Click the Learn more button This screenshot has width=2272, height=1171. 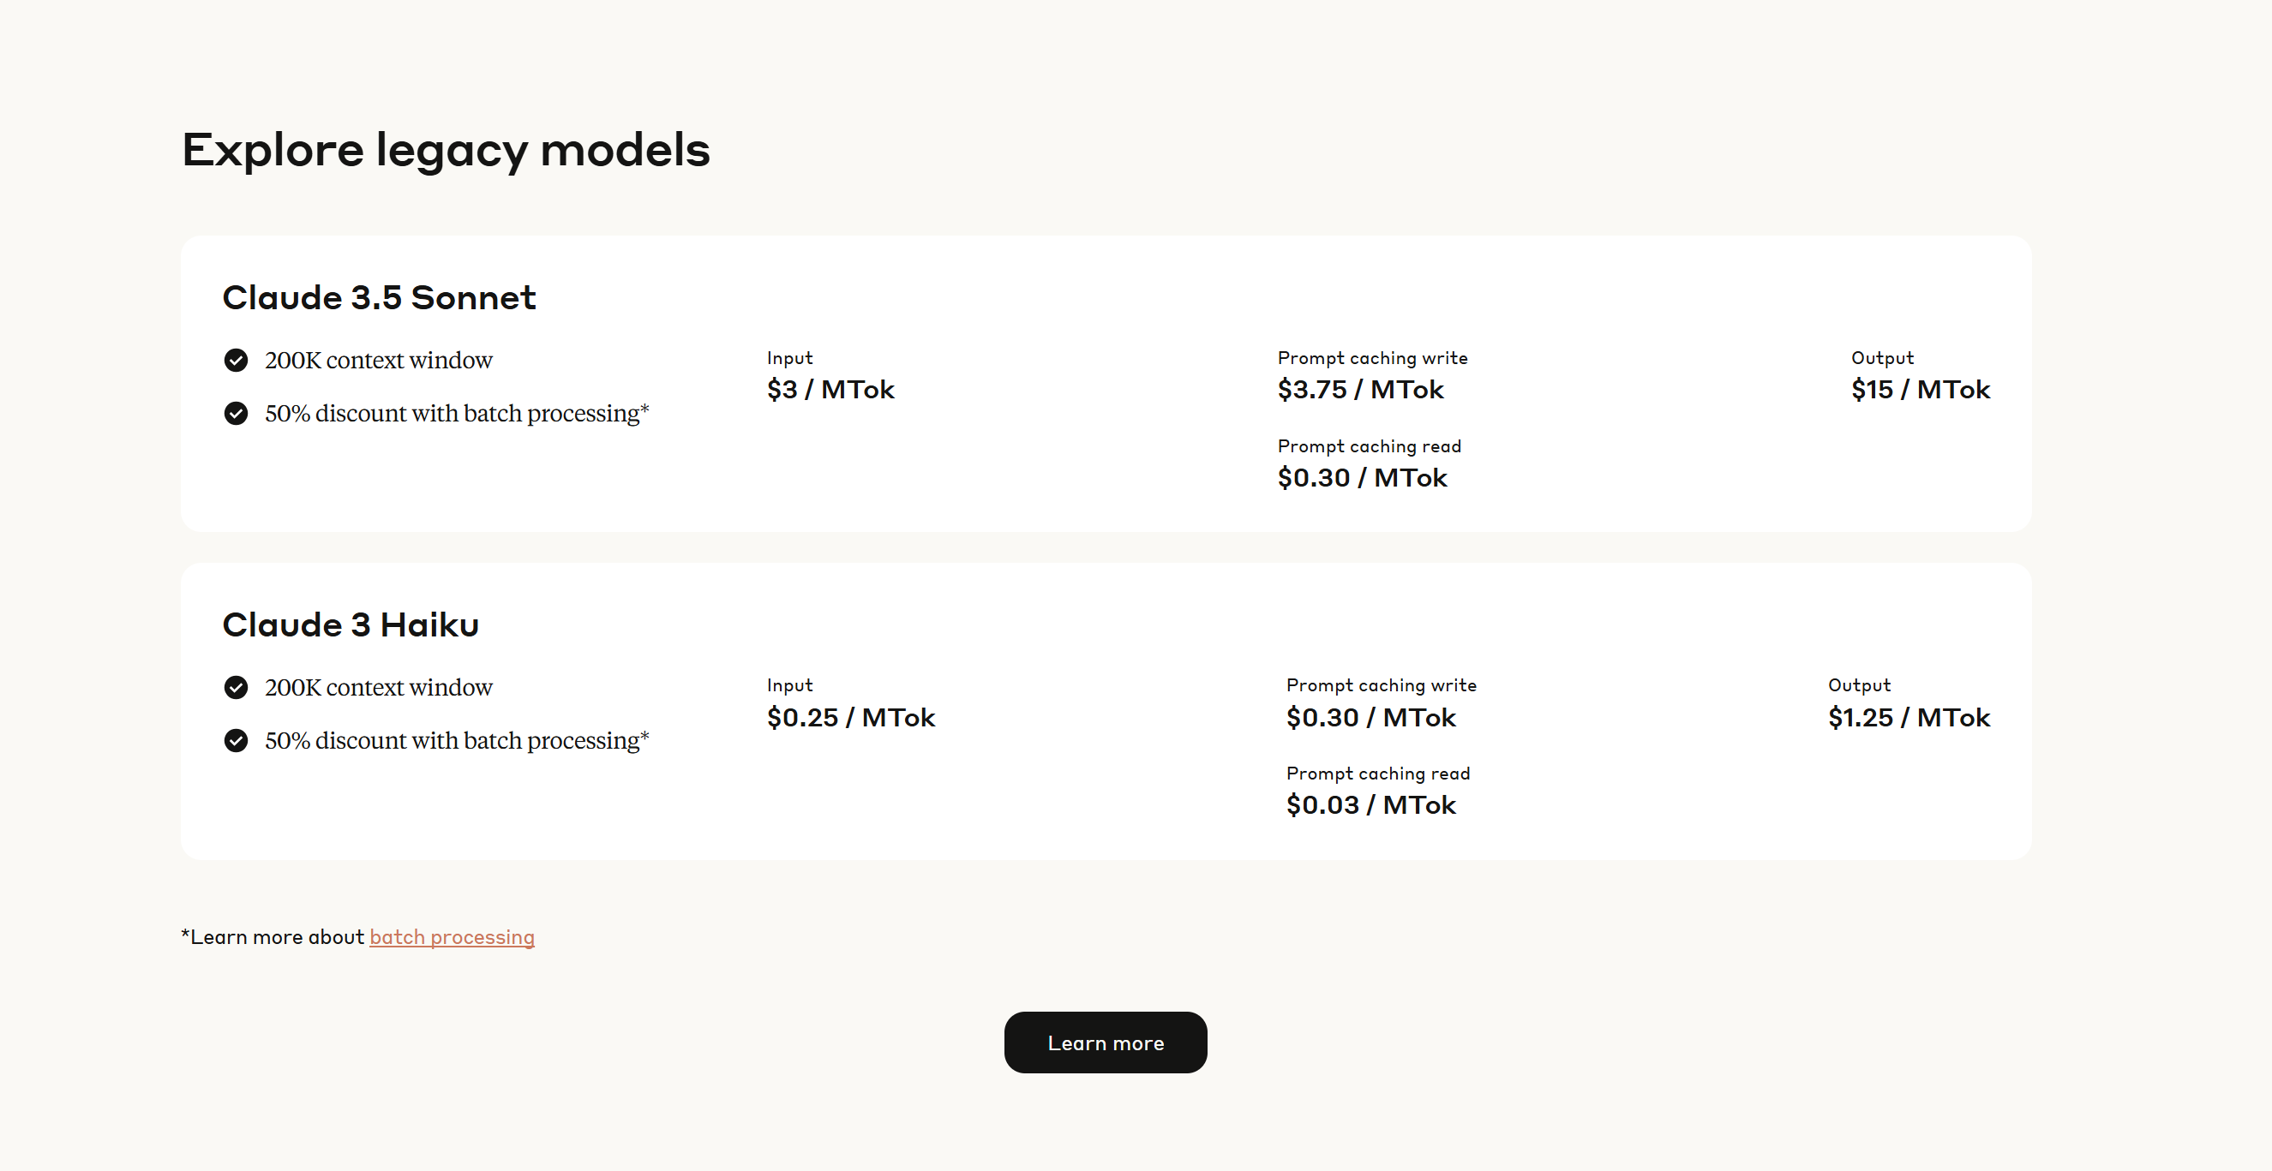click(x=1104, y=1043)
